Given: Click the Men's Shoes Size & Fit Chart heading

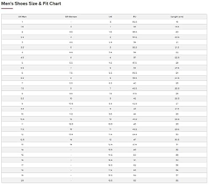Looking at the screenshot, I should click(x=31, y=3).
